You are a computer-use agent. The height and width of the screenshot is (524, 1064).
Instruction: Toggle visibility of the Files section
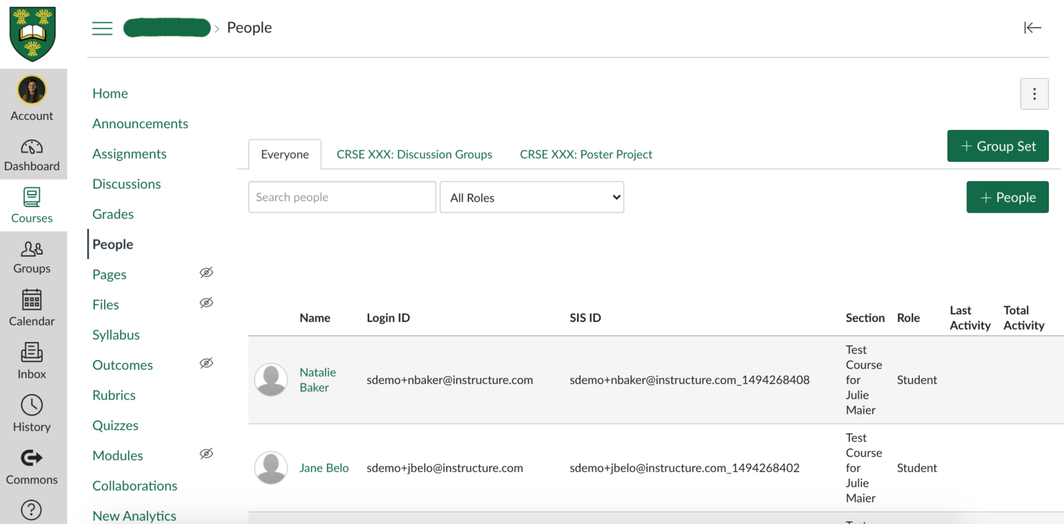(206, 302)
